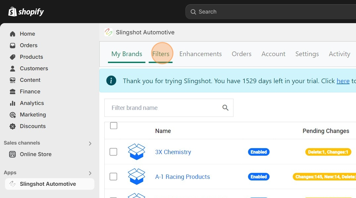The image size is (356, 198).
Task: Toggle the select-all brands checkbox
Action: [114, 126]
